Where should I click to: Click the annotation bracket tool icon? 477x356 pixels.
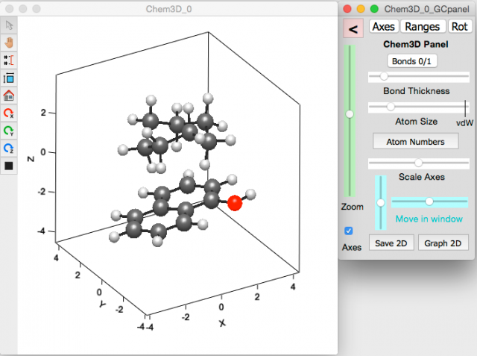pyautogui.click(x=9, y=60)
